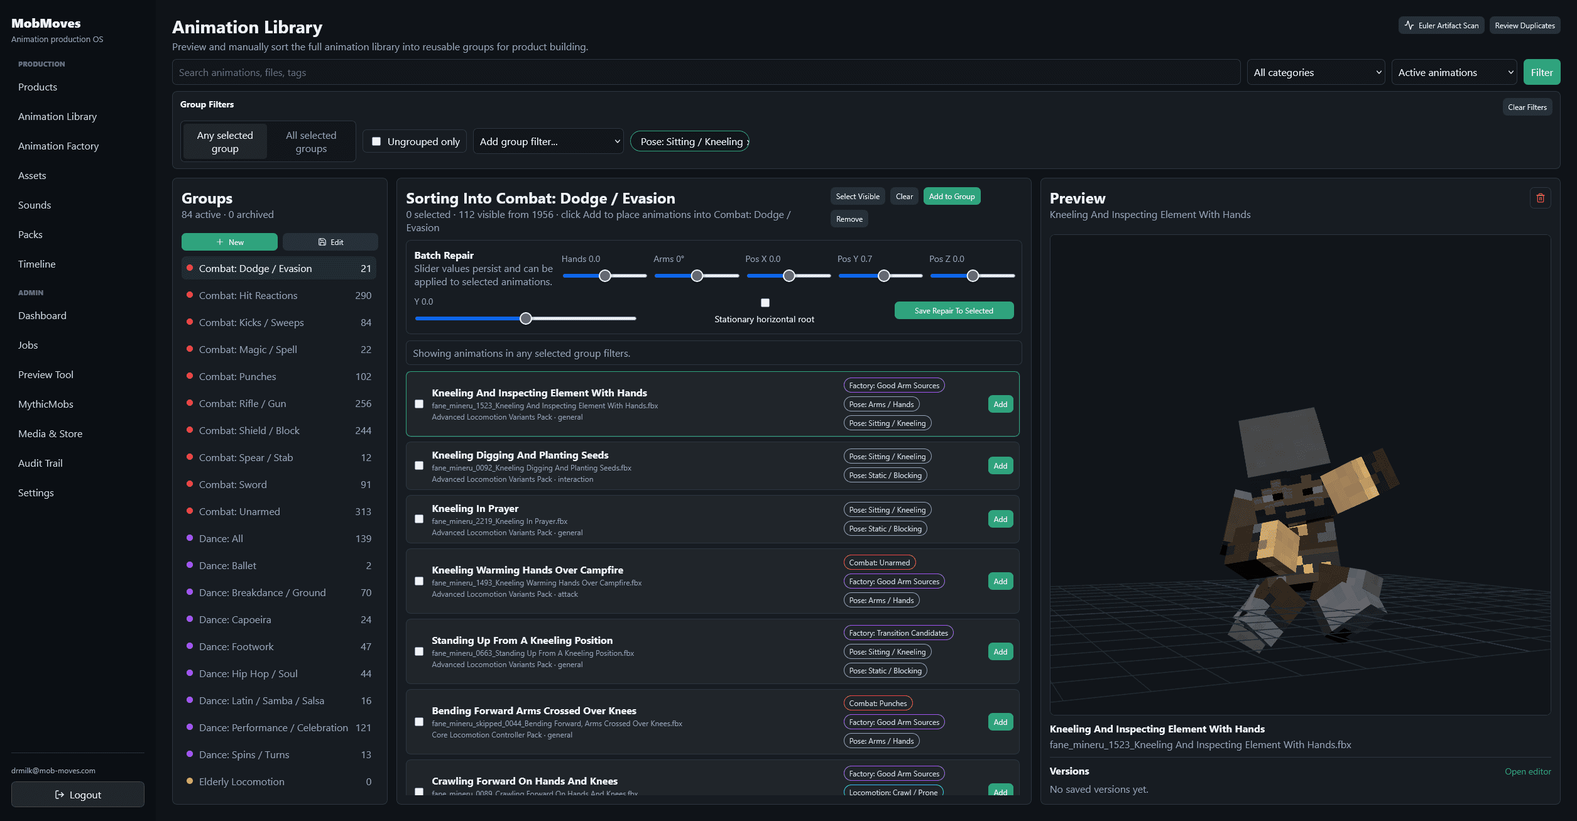Click the Logout arrow button
The height and width of the screenshot is (821, 1577).
click(x=78, y=795)
